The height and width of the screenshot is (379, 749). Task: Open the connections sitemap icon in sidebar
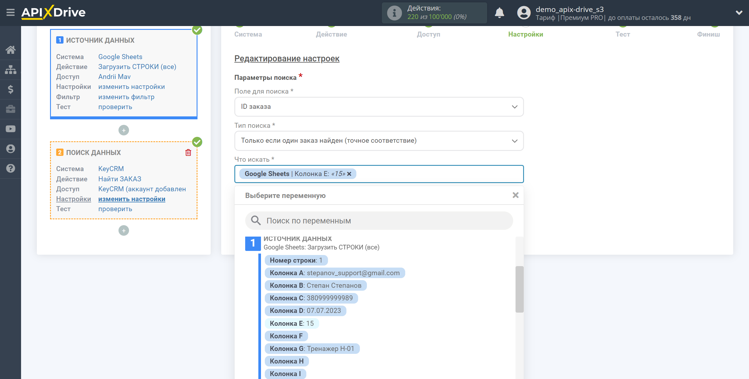[x=11, y=70]
